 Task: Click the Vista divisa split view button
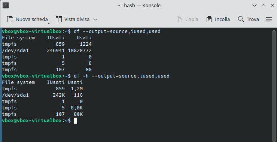tap(73, 19)
